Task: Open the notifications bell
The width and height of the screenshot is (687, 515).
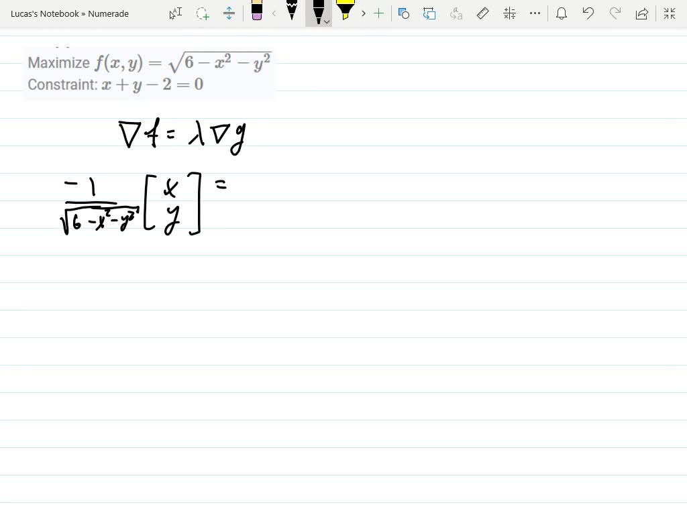Action: (x=562, y=13)
